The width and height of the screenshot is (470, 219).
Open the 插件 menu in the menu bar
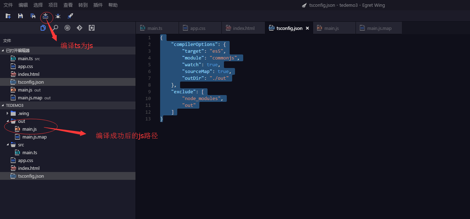[98, 5]
